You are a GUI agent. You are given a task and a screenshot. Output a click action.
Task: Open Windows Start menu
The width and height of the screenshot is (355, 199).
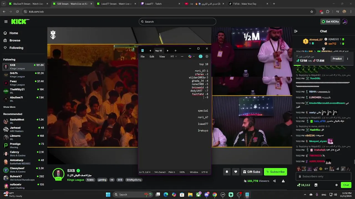(108, 195)
